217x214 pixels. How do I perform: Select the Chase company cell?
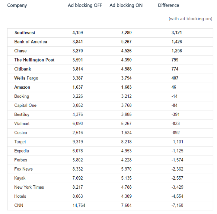click(21, 51)
